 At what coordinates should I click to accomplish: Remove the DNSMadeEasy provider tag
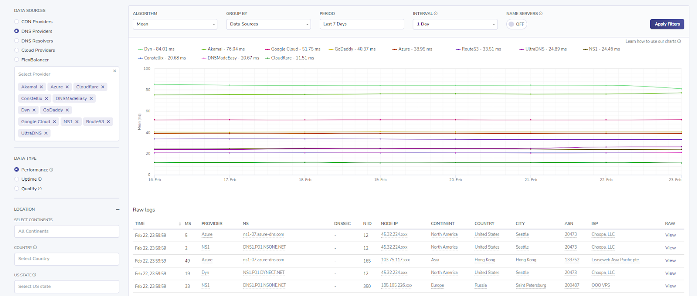tap(91, 98)
